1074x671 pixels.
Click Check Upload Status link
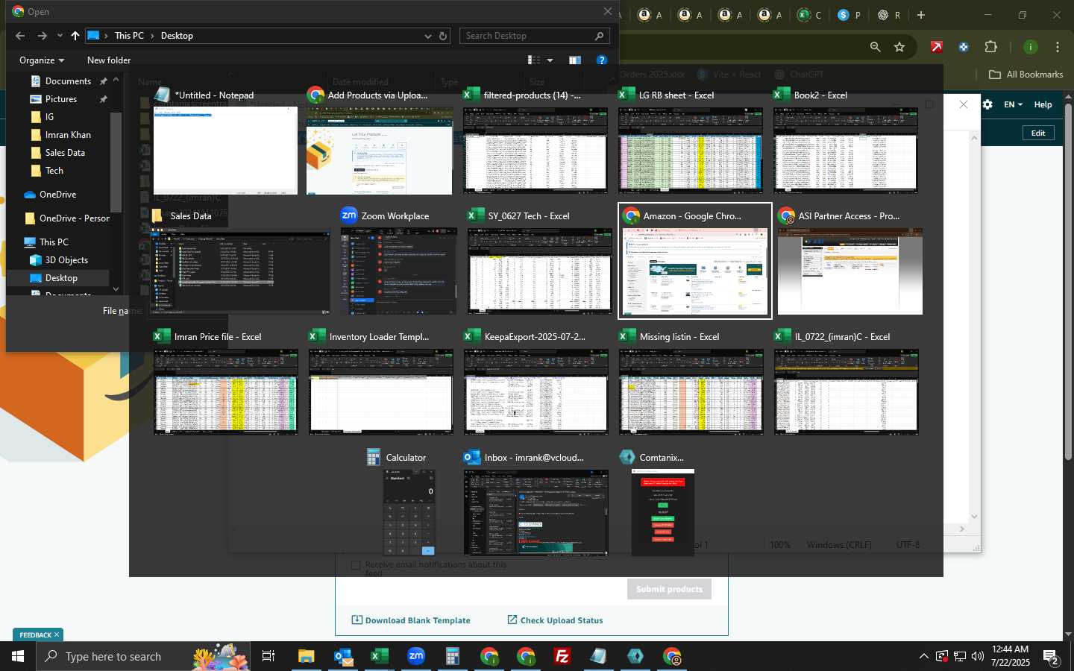tap(555, 620)
